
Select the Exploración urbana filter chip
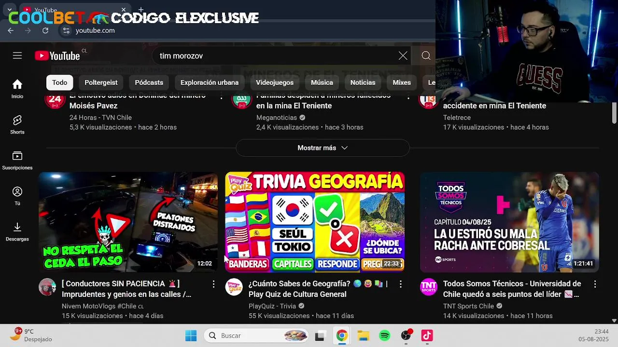click(210, 82)
